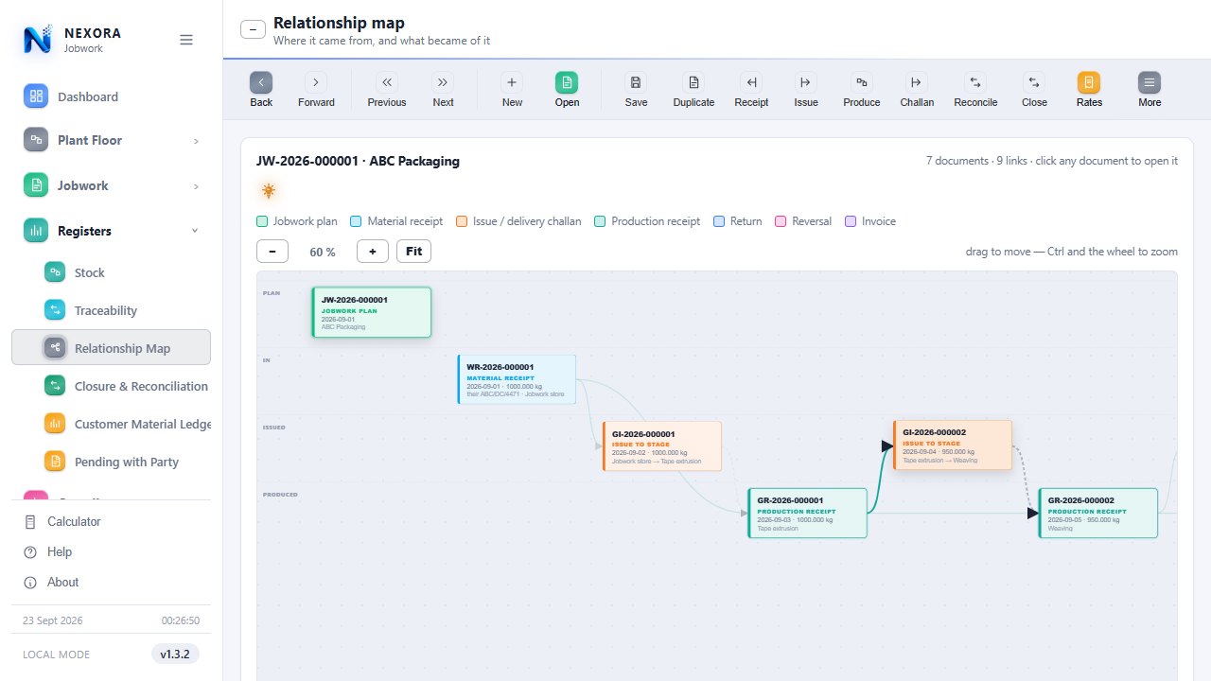Open Pending with Party item
This screenshot has height=681, width=1211.
(112, 462)
